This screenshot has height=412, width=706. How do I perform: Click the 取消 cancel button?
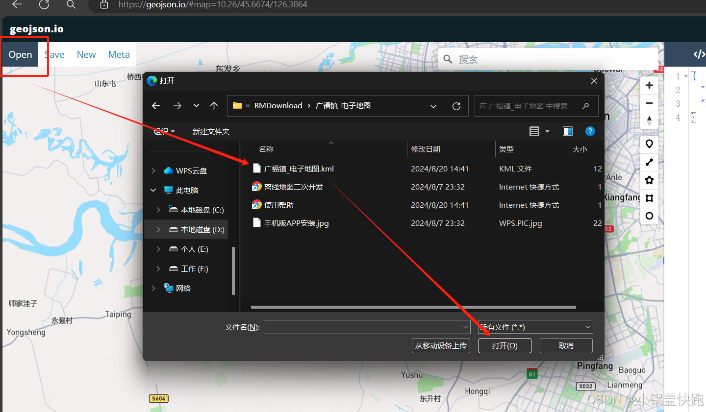click(566, 345)
